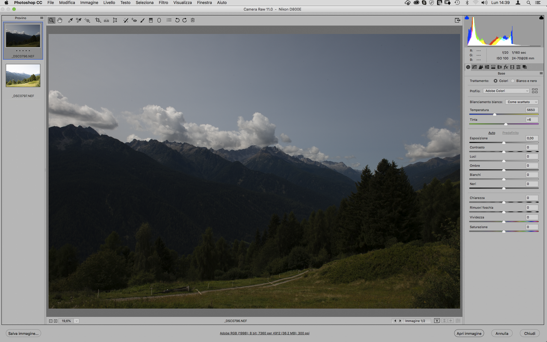Select the Graduated Filter tool
547x342 pixels.
coord(151,20)
